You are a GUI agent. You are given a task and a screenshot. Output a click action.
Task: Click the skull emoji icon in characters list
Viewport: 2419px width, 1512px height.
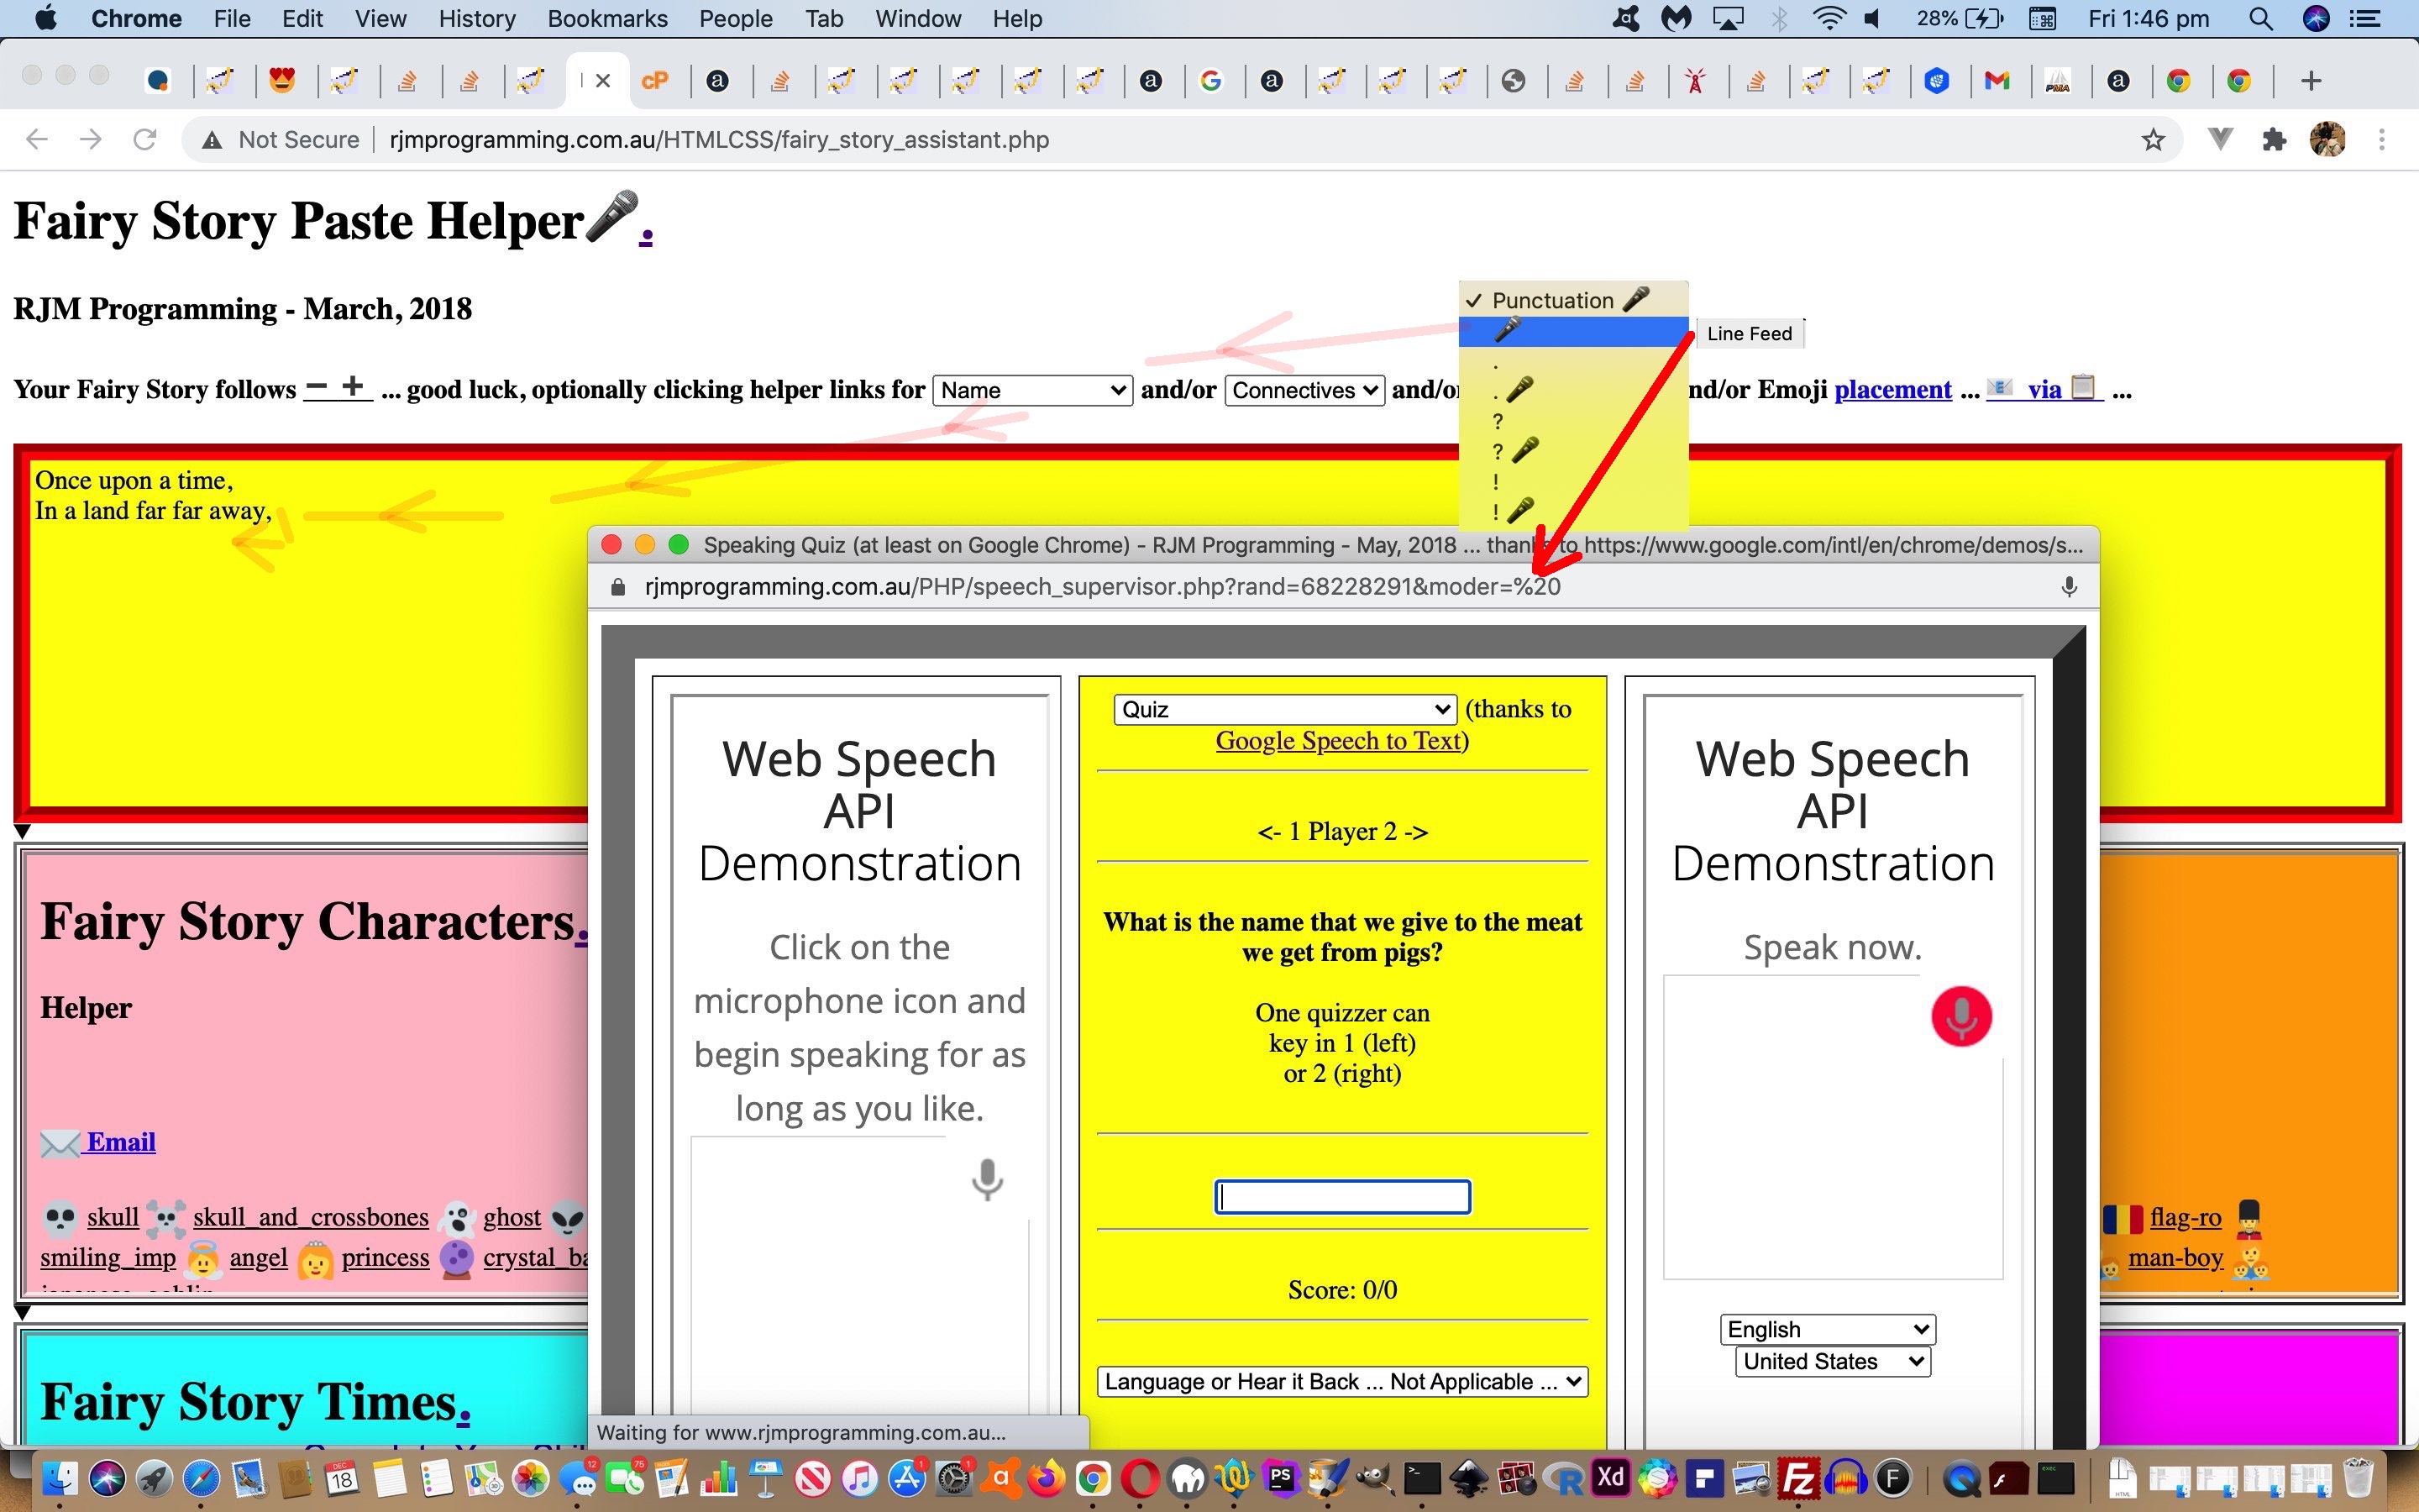click(61, 1218)
